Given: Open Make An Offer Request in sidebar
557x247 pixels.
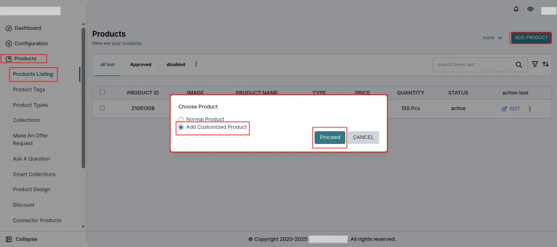Looking at the screenshot, I should click(x=30, y=139).
